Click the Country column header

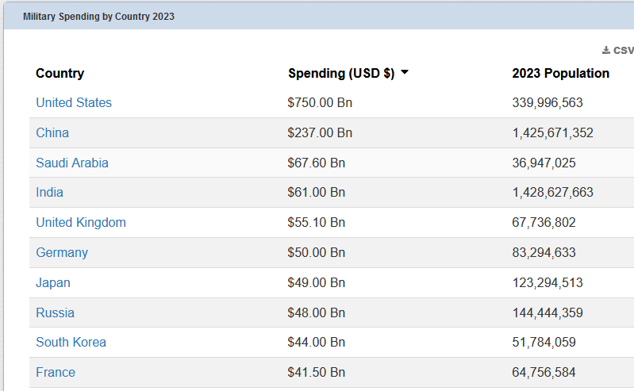tap(60, 74)
